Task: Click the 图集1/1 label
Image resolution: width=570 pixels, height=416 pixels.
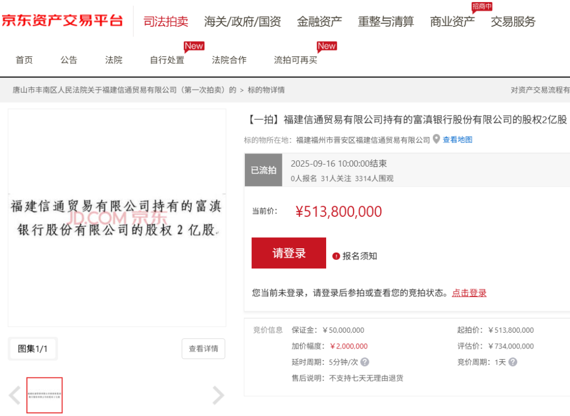Action: (x=33, y=349)
